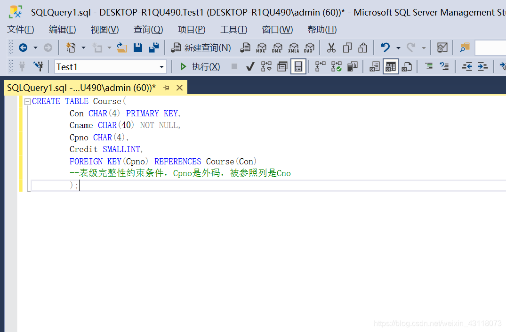Expand the Navigate Backward history dropdown arrow
506x332 pixels.
[35, 48]
